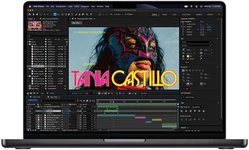Switch to the Review workspace tab
The width and height of the screenshot is (249, 150).
pos(165,14)
